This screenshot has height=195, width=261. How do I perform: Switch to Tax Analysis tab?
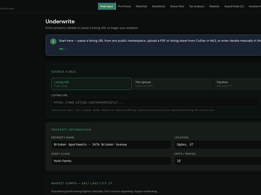click(x=197, y=6)
